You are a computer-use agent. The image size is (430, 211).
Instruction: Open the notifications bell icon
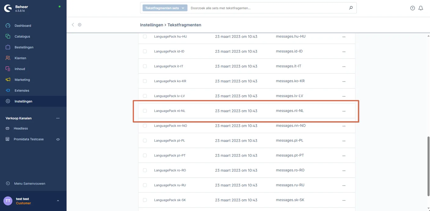pos(421,8)
